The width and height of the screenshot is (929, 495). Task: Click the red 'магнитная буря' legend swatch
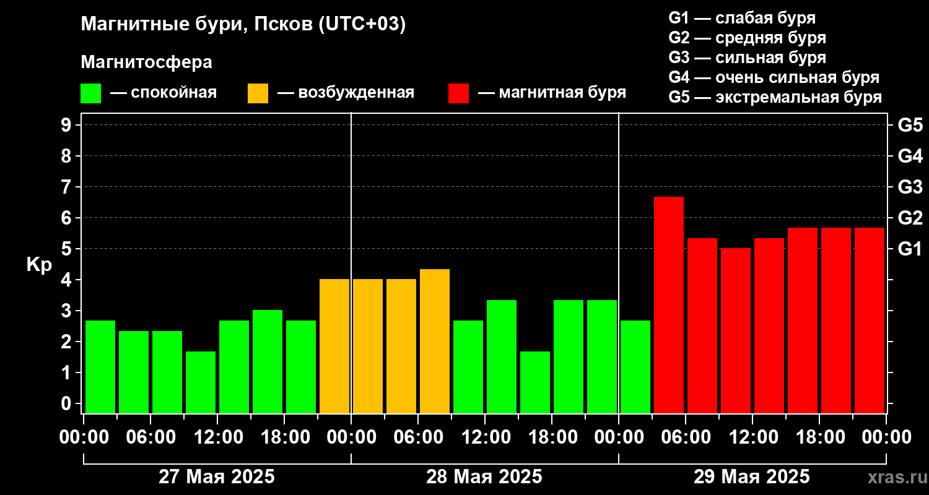click(x=458, y=93)
